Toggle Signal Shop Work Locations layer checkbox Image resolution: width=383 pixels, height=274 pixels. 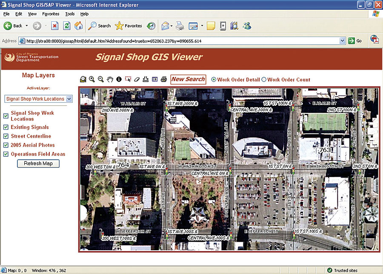[x=6, y=116]
